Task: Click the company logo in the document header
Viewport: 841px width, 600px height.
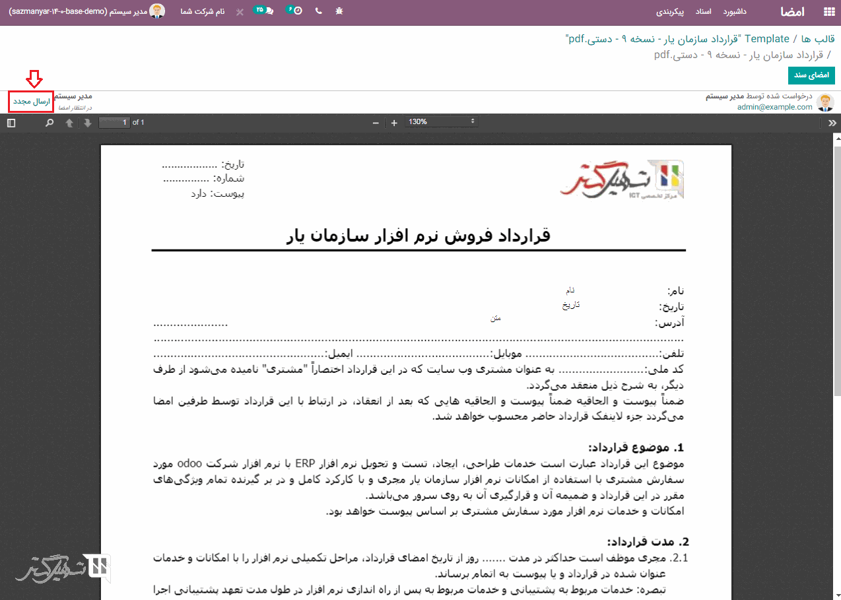Action: point(622,178)
